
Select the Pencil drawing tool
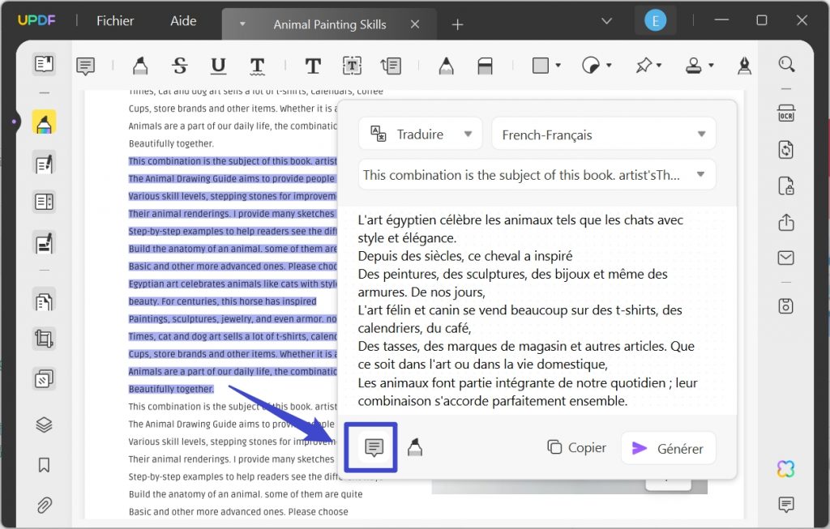pos(447,66)
